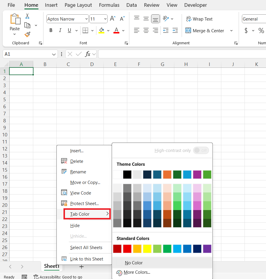Expand the Merge & Center dropdown arrow
Screen dimensions: 266x279
[231, 31]
